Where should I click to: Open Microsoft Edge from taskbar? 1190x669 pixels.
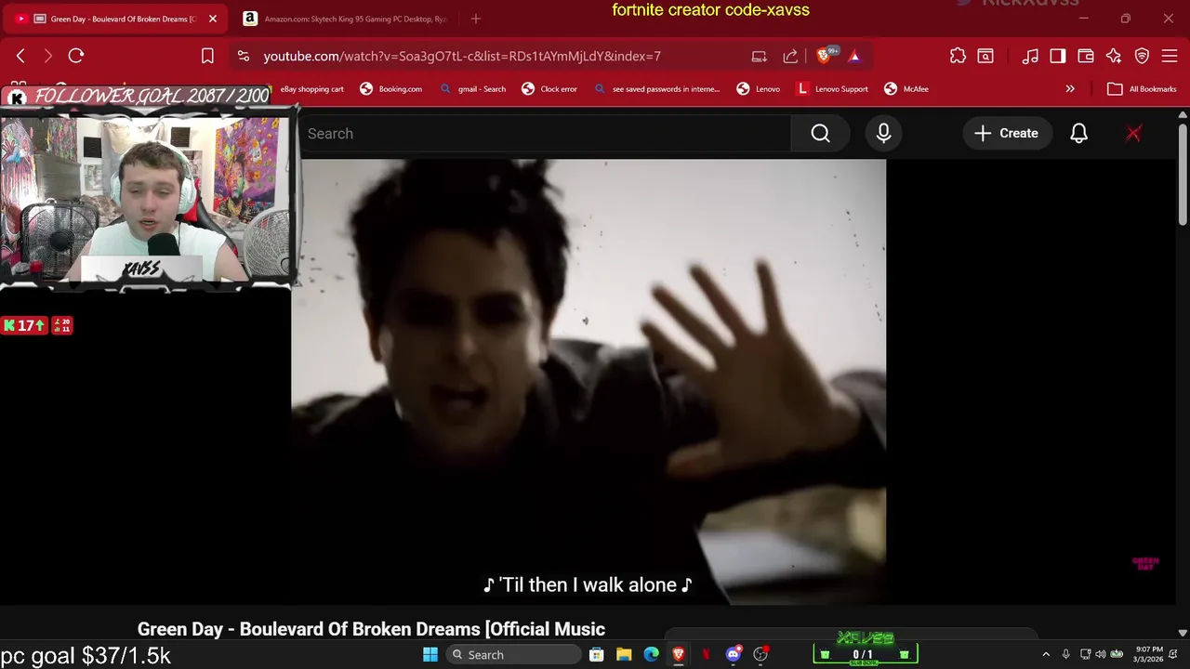tap(651, 655)
